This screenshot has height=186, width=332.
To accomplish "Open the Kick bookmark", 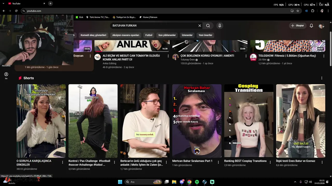I will (x=79, y=17).
